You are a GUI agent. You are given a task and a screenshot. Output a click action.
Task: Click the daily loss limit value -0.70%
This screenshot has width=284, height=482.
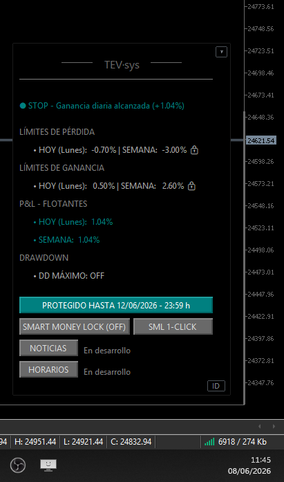[x=104, y=150]
